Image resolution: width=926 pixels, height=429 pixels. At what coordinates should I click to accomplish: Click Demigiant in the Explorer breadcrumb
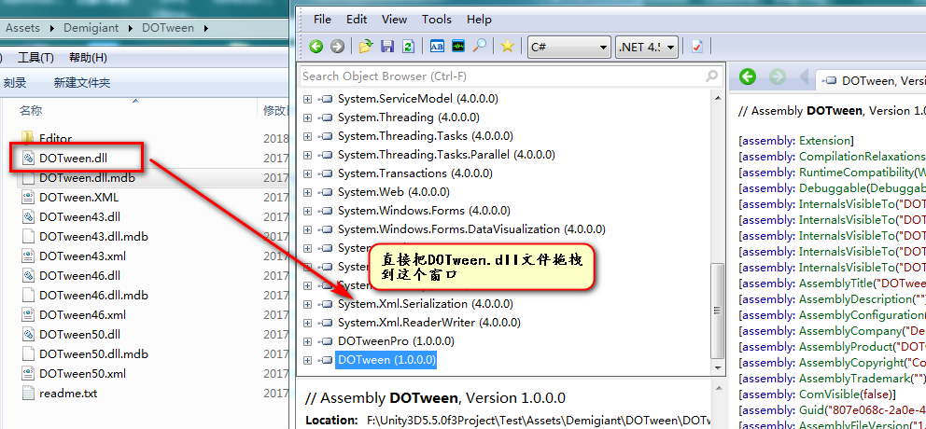point(91,28)
